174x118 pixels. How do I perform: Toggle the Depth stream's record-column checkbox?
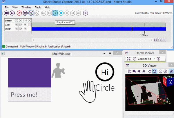[21, 29]
